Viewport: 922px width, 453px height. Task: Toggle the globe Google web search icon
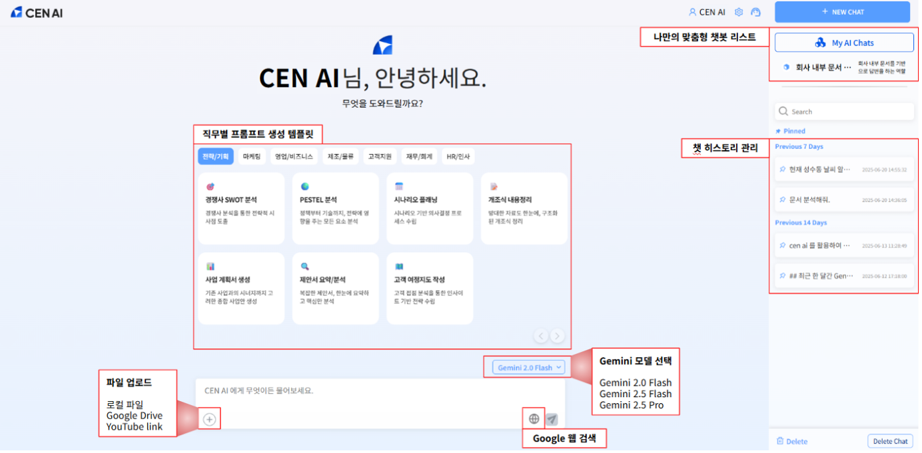click(x=534, y=419)
